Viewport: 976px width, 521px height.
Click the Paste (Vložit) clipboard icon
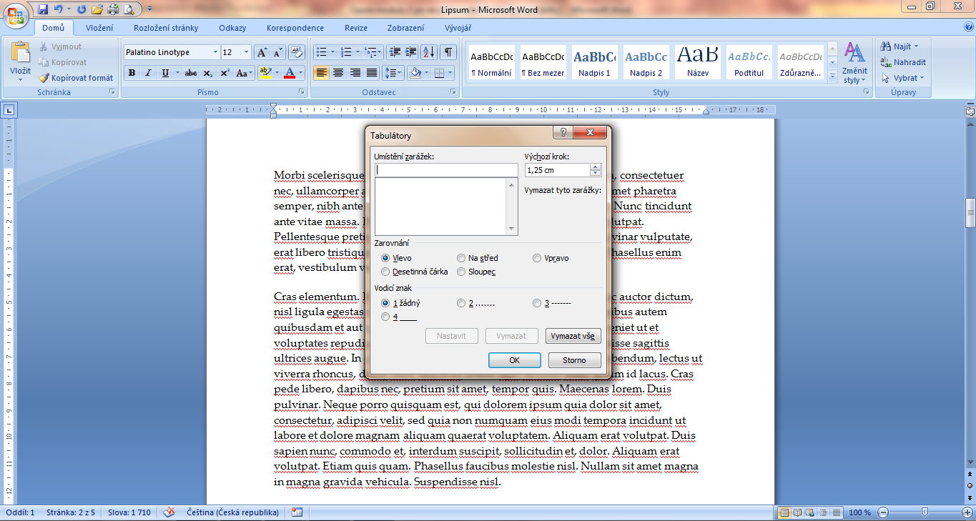click(x=20, y=52)
